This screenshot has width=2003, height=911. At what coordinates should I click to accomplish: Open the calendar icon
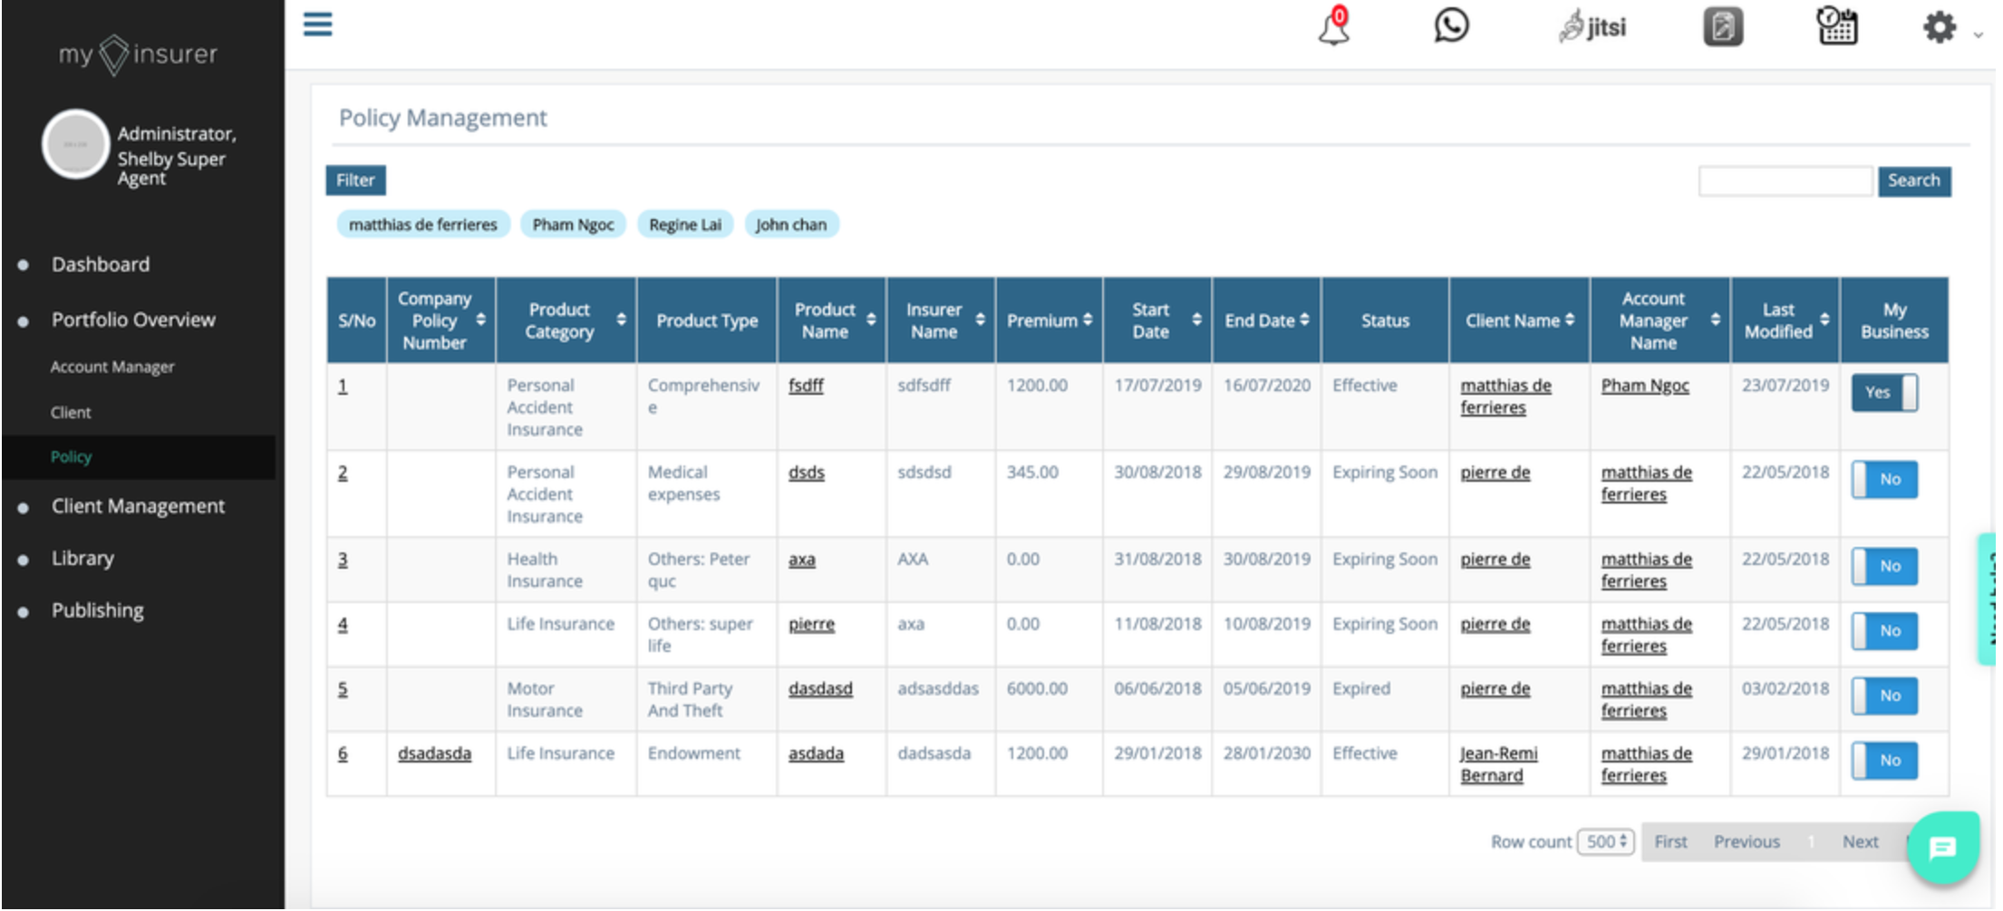1837,26
